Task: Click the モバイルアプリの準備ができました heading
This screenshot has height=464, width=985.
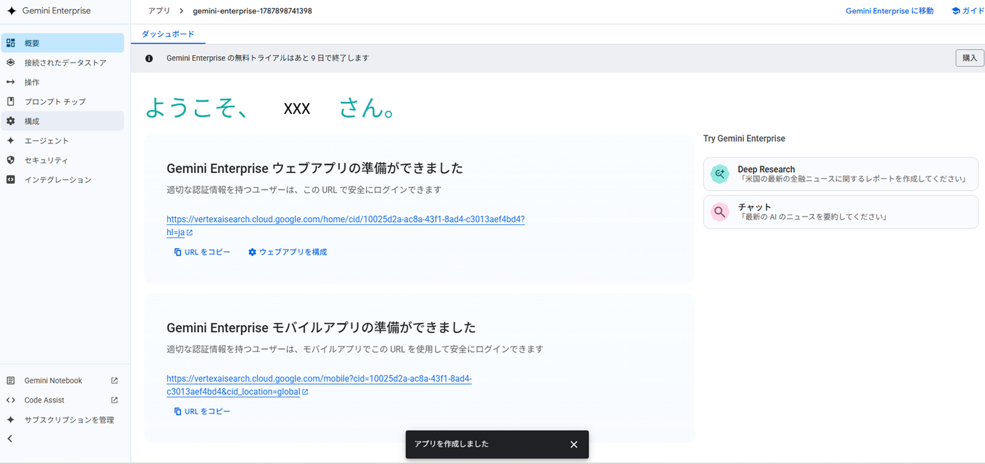Action: click(321, 327)
